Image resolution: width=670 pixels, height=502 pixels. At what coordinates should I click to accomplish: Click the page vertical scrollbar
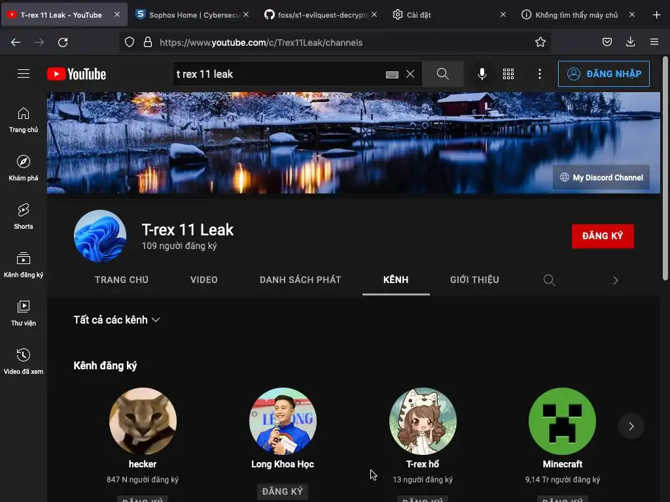point(665,168)
